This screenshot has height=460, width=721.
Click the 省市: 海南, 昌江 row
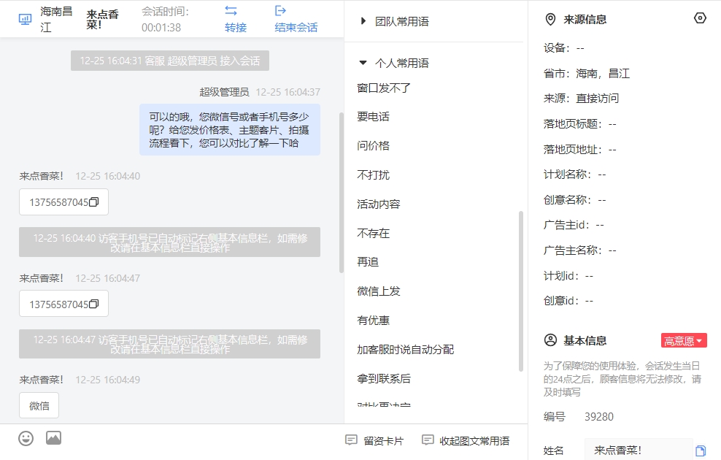pyautogui.click(x=587, y=74)
